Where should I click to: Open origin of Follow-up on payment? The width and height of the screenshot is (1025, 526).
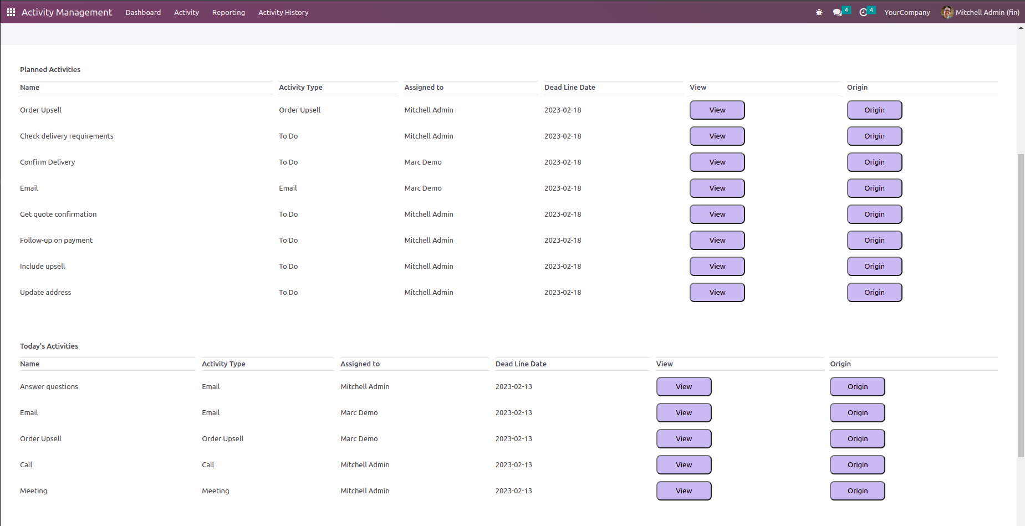tap(874, 240)
